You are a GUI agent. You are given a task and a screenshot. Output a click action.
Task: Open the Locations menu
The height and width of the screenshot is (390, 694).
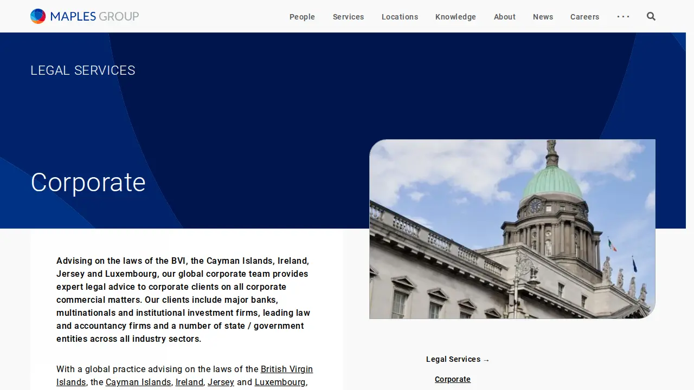tap(400, 17)
